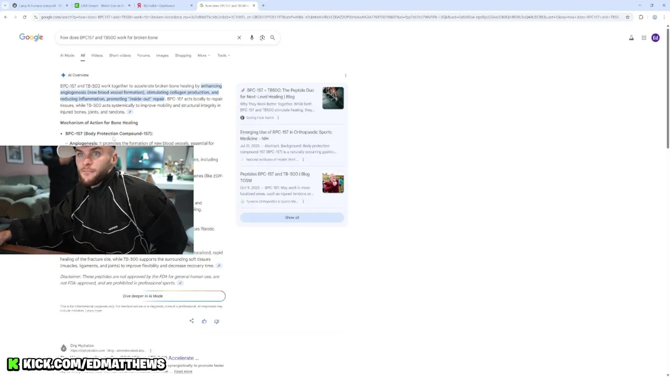Switch to Forums results
The width and height of the screenshot is (670, 377).
[x=143, y=55]
